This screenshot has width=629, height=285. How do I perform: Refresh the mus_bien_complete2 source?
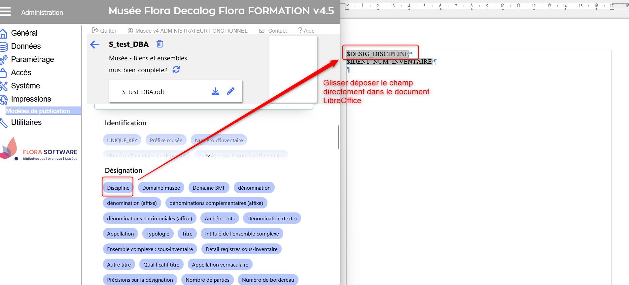(176, 70)
